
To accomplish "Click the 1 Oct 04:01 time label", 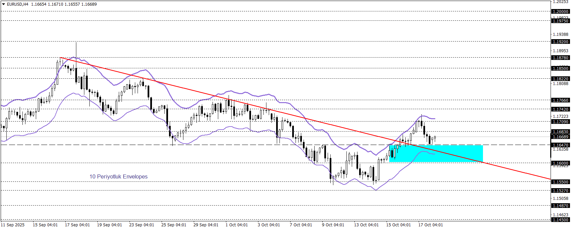I will (x=237, y=225).
